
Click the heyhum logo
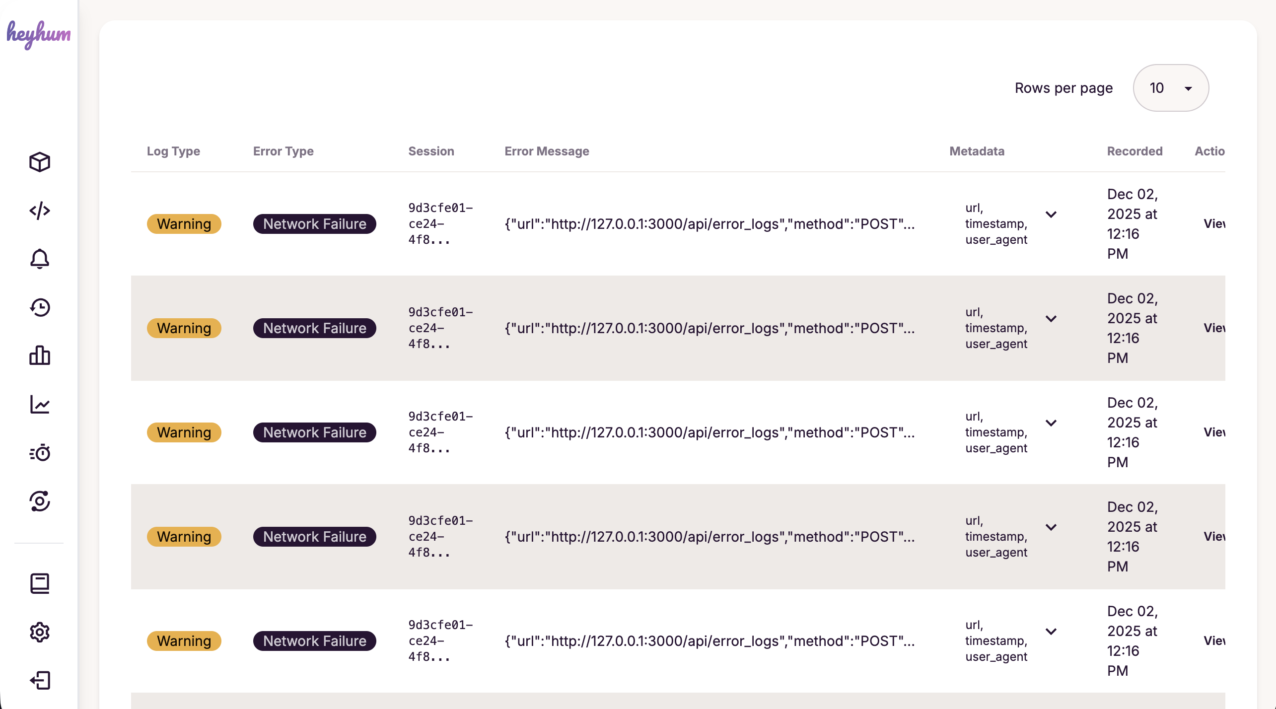click(x=38, y=34)
